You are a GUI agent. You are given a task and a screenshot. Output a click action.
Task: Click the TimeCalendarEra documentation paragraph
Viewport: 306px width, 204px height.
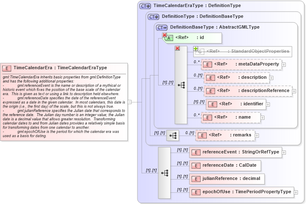coord(64,107)
